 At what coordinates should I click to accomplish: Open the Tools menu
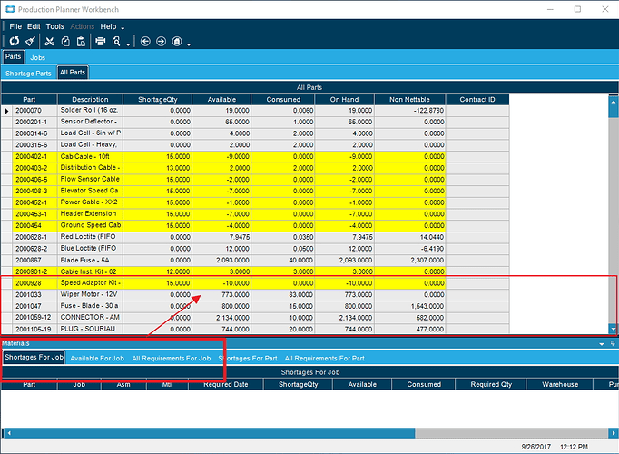[x=54, y=26]
